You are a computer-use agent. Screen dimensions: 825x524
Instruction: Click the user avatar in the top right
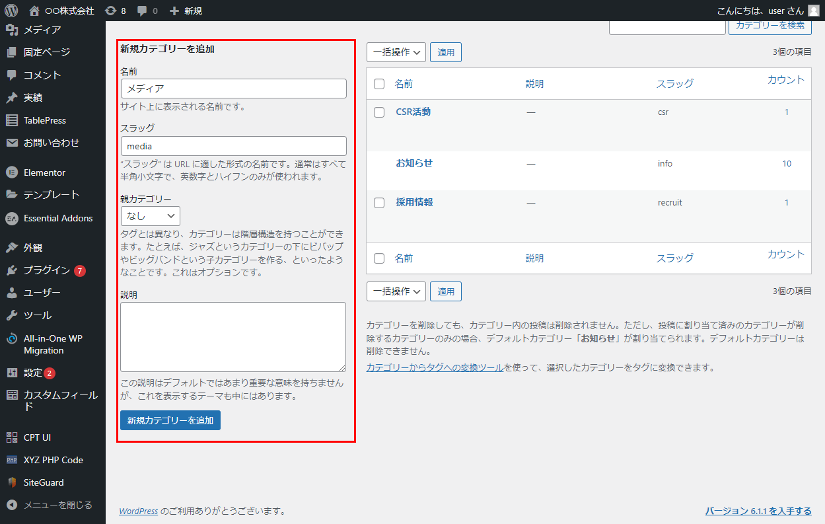point(813,11)
